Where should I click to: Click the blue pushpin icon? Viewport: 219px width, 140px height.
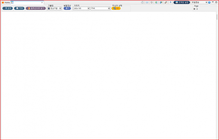[170, 3]
